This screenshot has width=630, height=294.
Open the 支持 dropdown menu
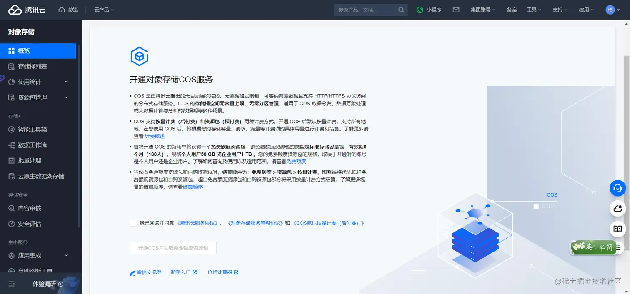point(560,10)
